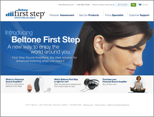Click the arrow after 'store near you'
This screenshot has height=117, width=154.
point(114,5)
